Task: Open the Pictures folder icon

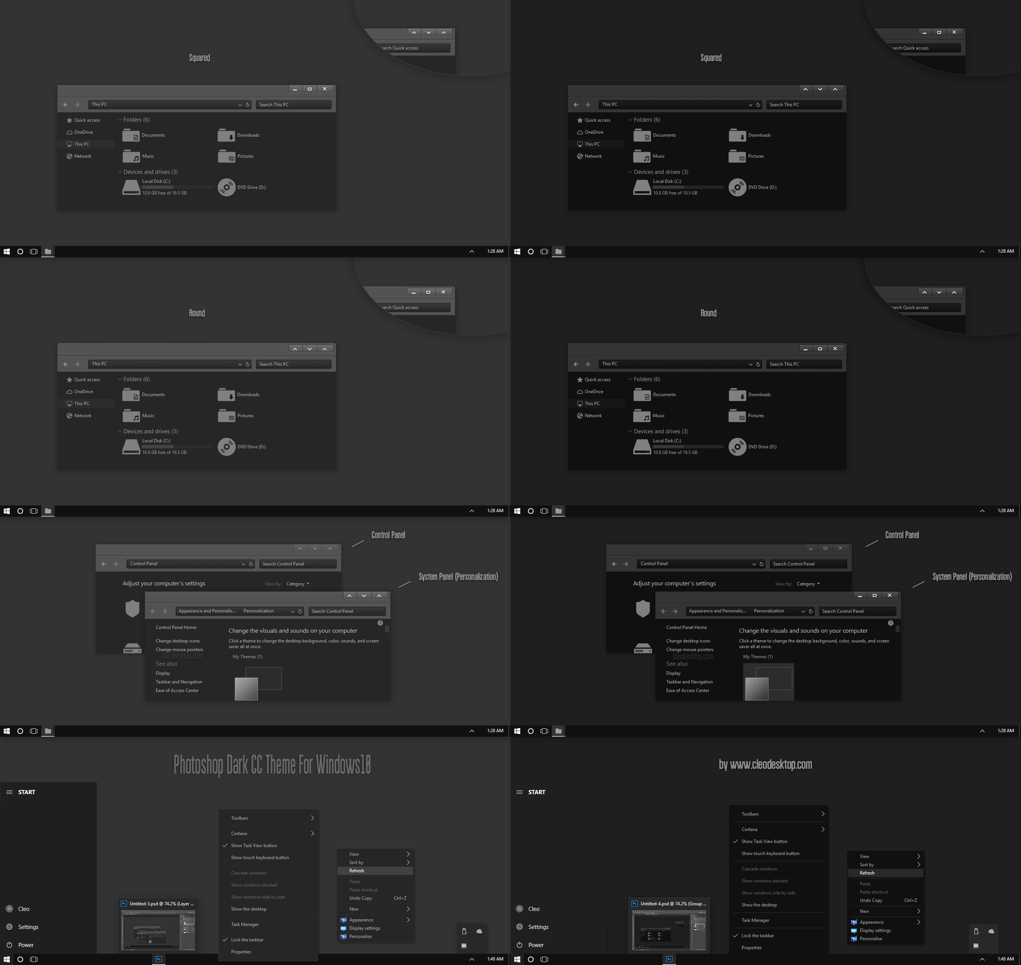Action: [225, 155]
